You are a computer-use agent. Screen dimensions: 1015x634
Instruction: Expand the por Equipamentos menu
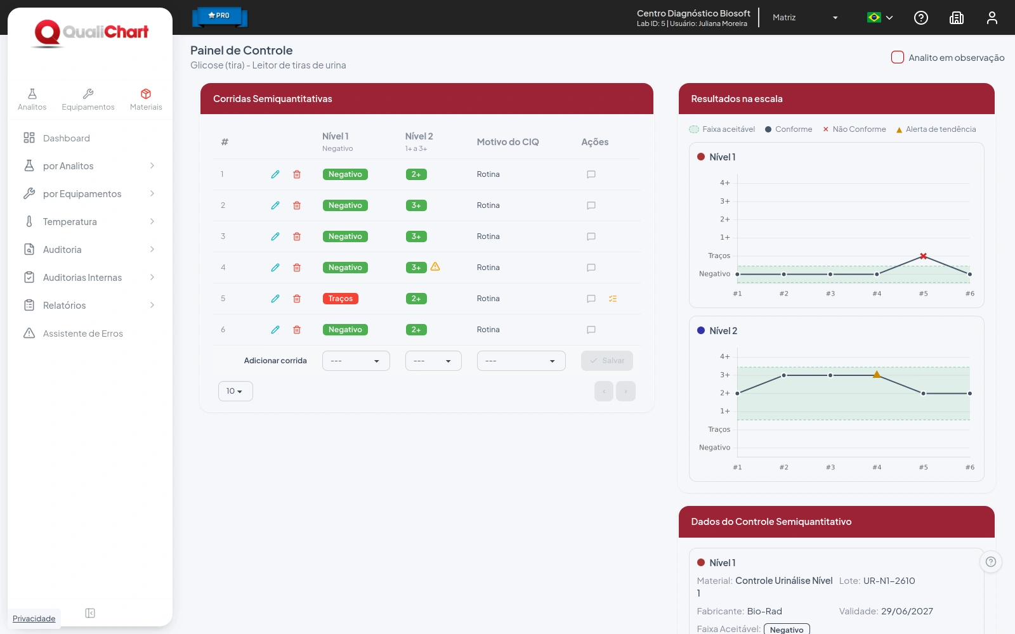(x=89, y=194)
